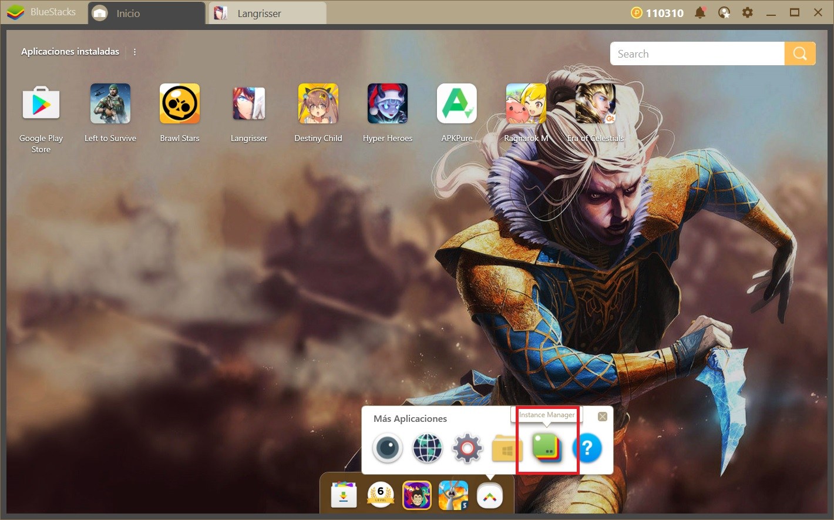Open Era of Celestials game
The image size is (834, 520).
pyautogui.click(x=596, y=104)
